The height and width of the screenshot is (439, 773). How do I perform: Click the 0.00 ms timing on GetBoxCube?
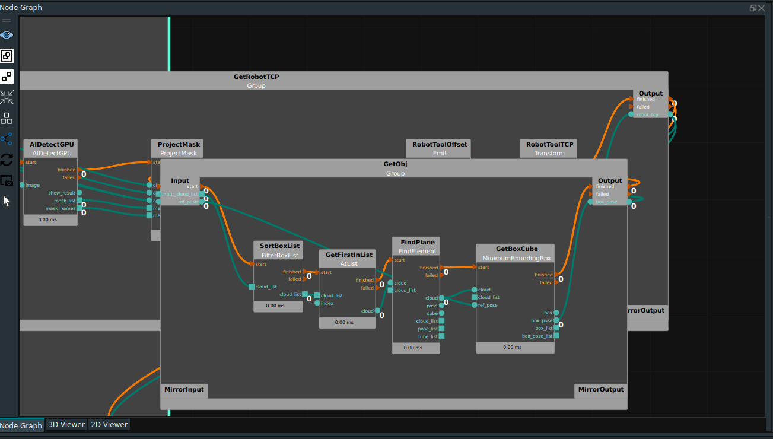513,347
